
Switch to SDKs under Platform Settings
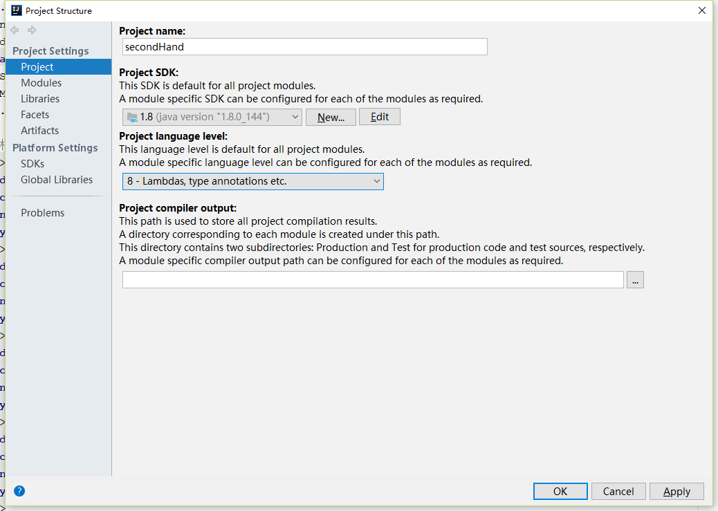click(x=33, y=164)
